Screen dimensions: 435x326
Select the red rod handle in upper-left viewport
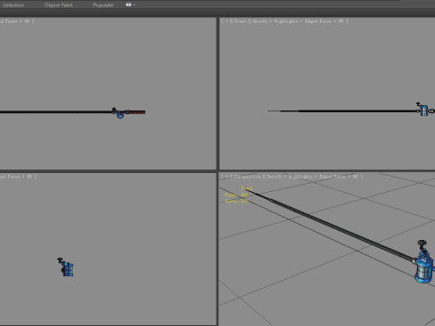pyautogui.click(x=137, y=112)
